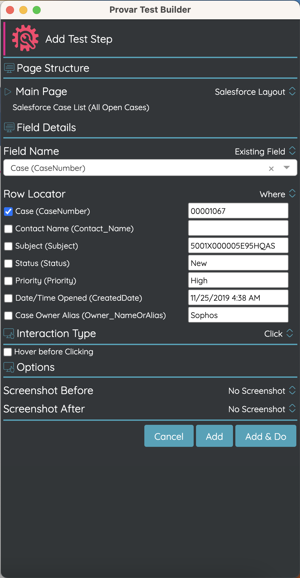Image resolution: width=300 pixels, height=578 pixels.
Task: Check the Status (Status) checkbox
Action: pyautogui.click(x=8, y=263)
